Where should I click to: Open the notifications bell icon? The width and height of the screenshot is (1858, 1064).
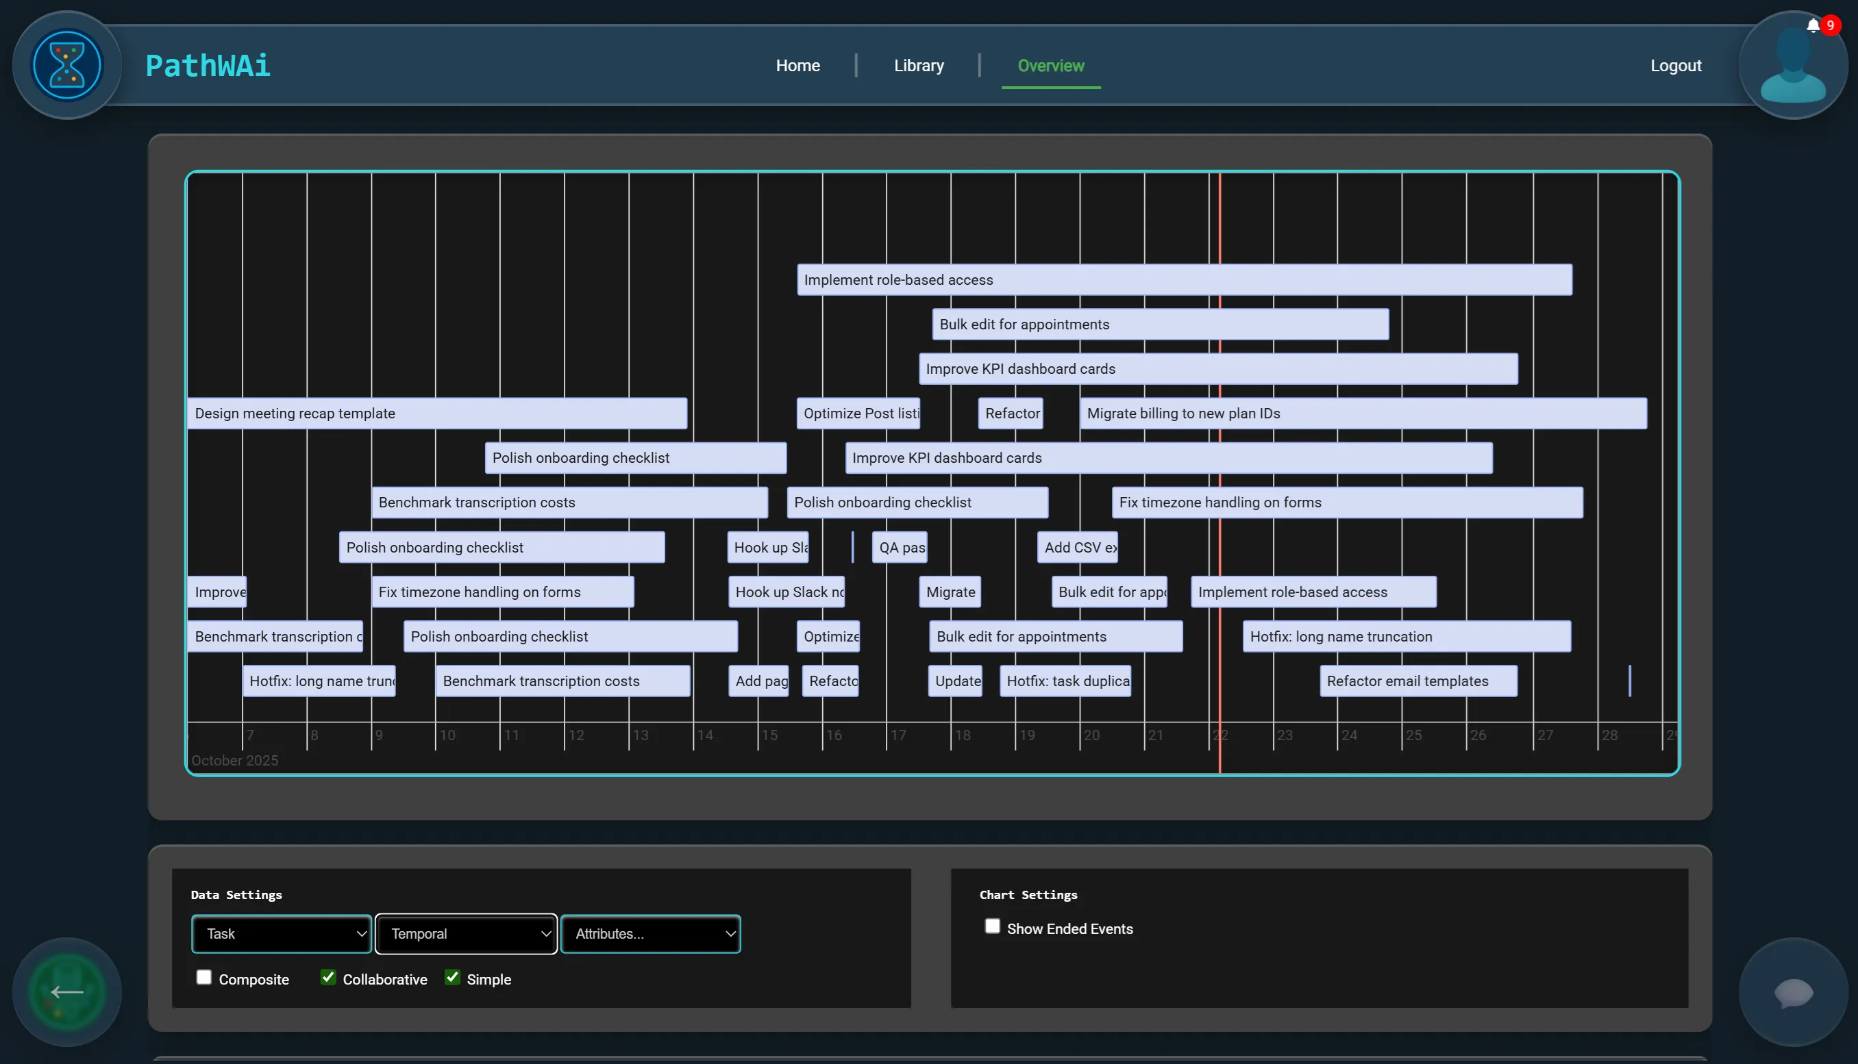point(1813,26)
